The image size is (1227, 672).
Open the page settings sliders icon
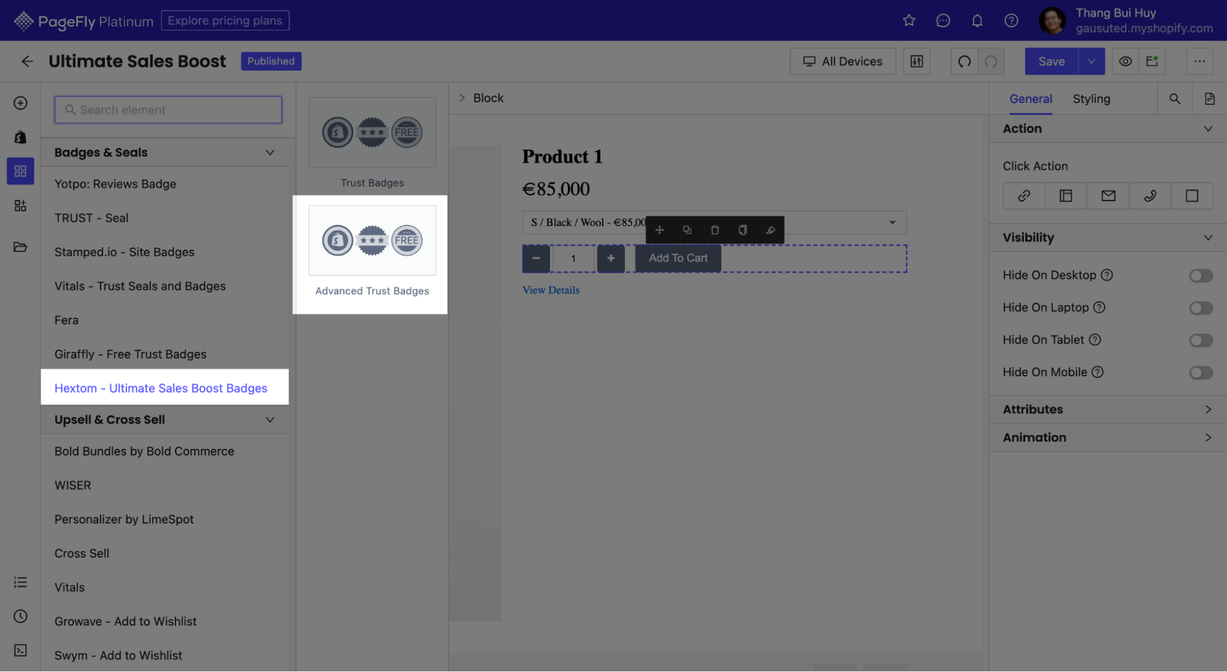click(916, 61)
